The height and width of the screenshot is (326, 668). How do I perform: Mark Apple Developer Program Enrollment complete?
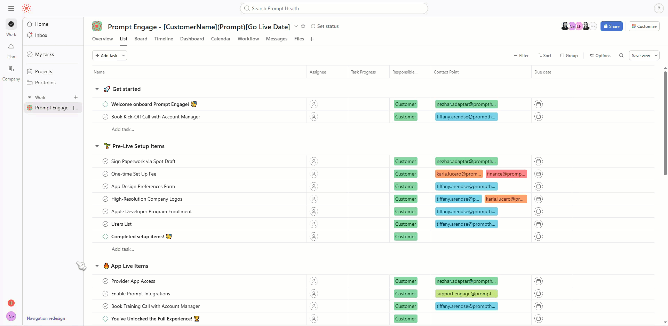tap(105, 211)
